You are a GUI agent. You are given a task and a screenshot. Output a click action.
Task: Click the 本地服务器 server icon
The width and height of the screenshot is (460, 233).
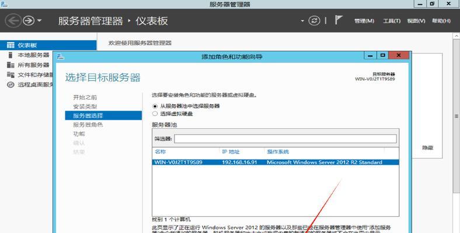click(x=11, y=55)
